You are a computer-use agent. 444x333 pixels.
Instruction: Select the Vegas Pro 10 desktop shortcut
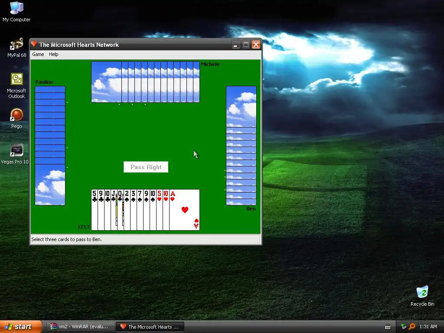[x=15, y=154]
